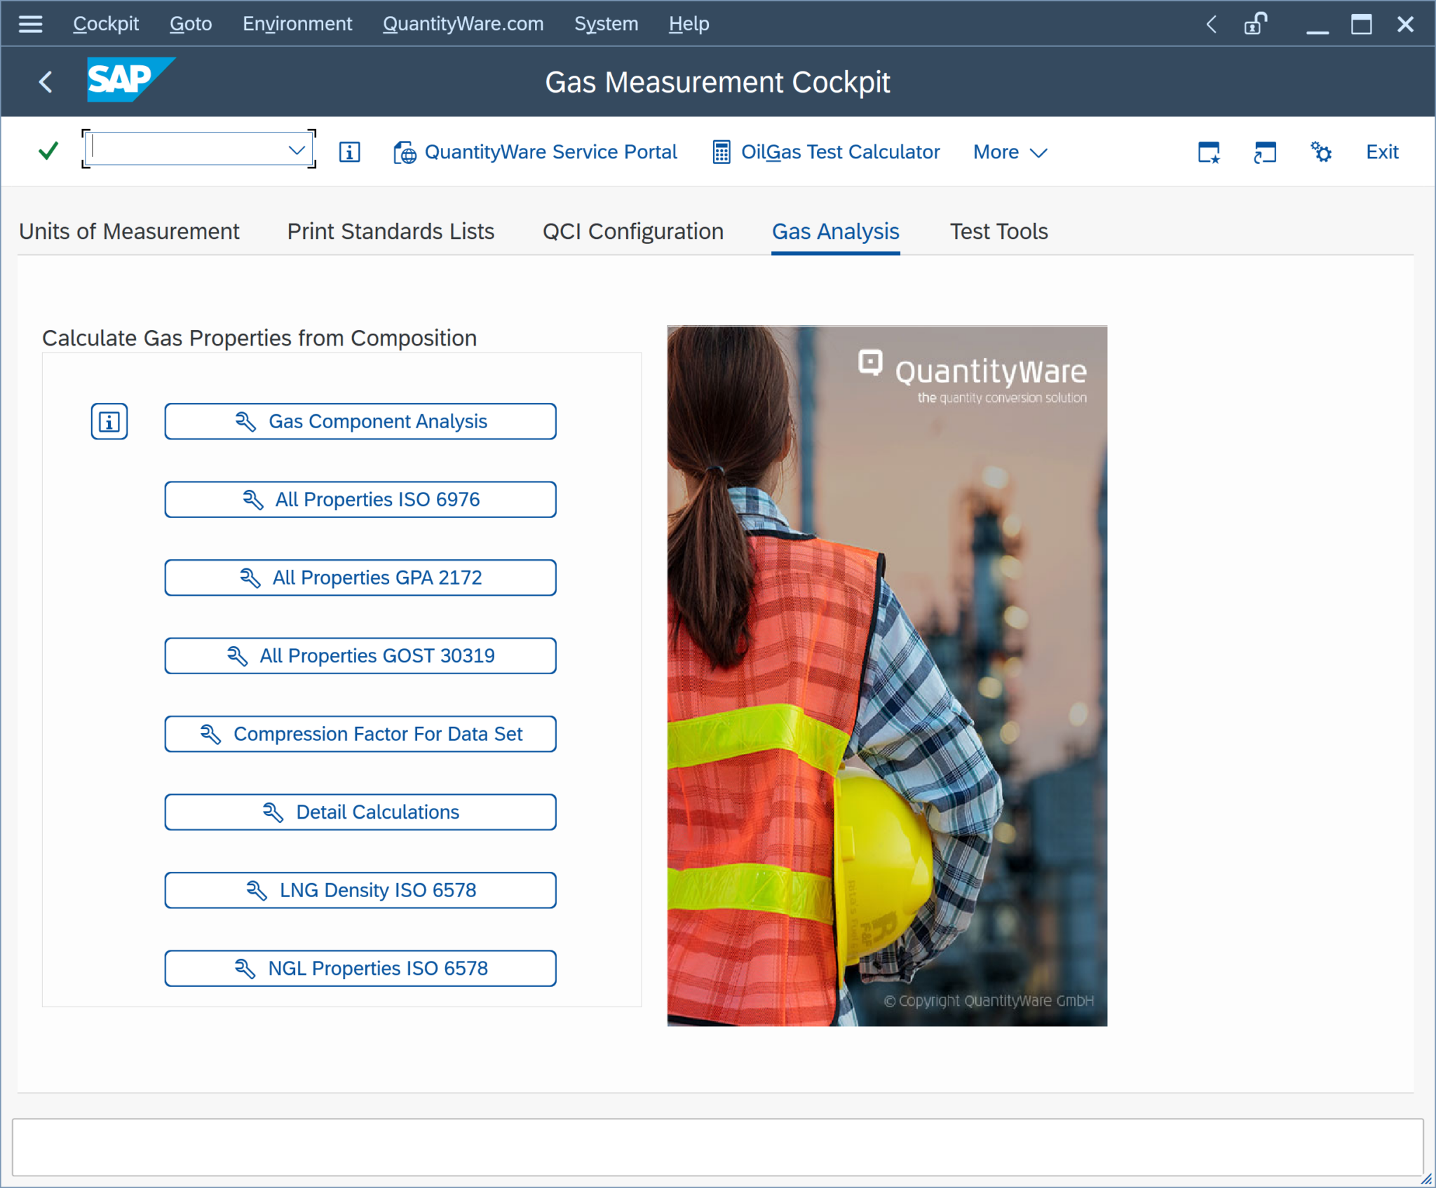Screen dimensions: 1436x1188
Task: Open All Properties ISO 6976 calculation
Action: [x=360, y=499]
